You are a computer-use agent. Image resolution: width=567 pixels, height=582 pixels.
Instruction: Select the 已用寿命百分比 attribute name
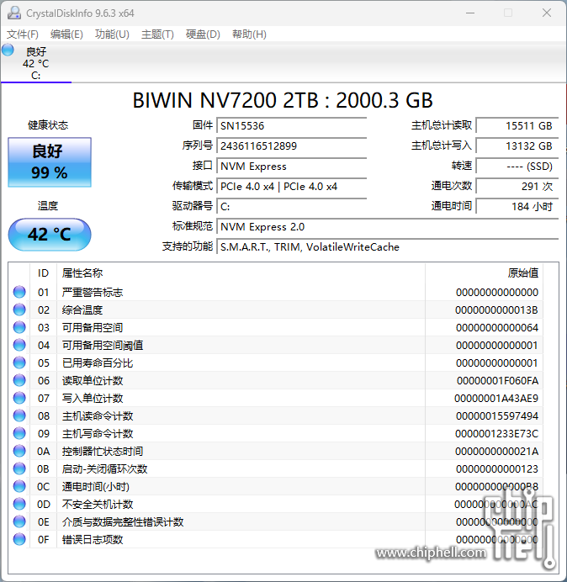[98, 362]
